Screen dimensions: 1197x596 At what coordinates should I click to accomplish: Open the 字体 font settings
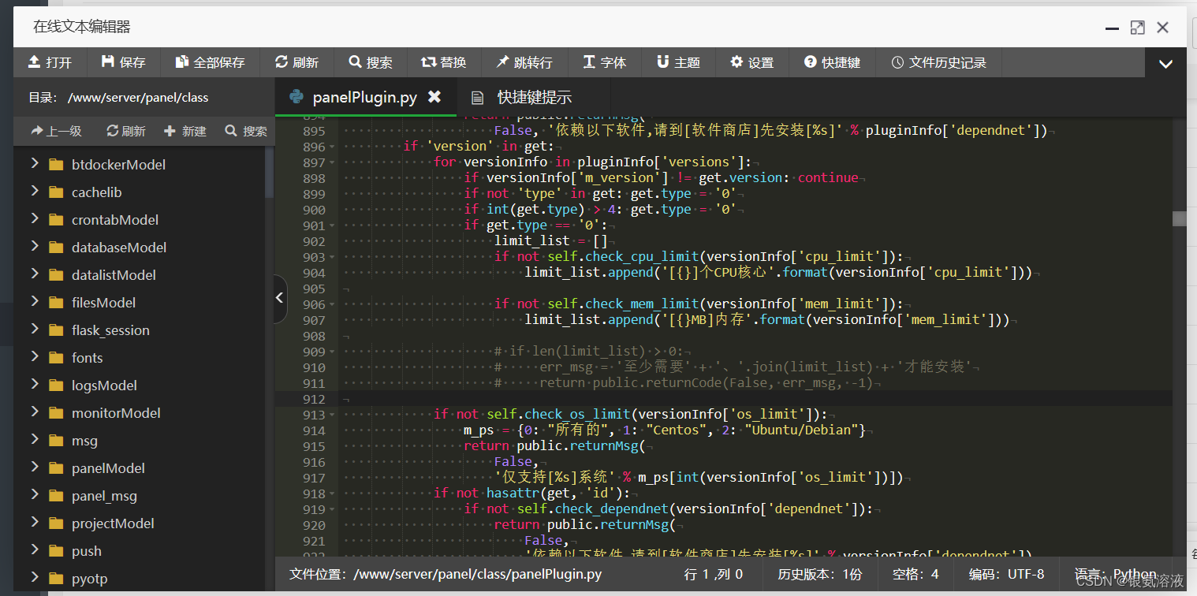604,62
